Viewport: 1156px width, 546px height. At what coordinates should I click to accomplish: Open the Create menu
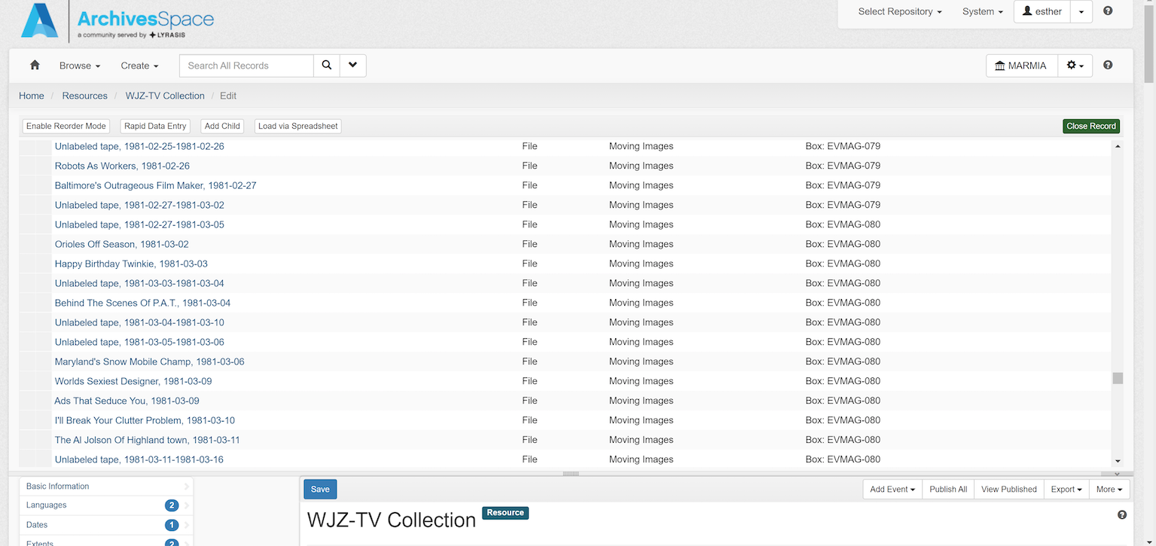(x=139, y=66)
